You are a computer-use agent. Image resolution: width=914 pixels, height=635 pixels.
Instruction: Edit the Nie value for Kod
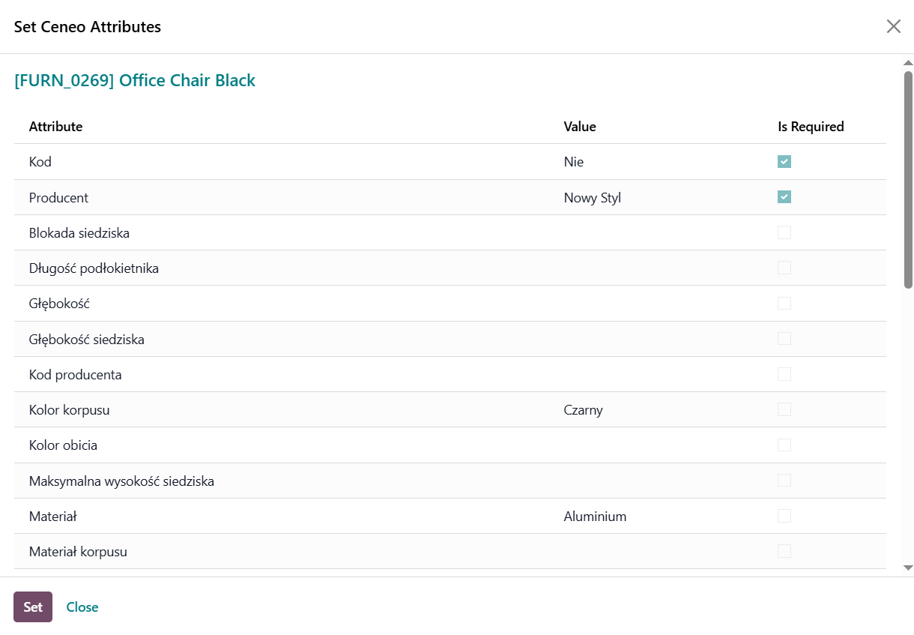pyautogui.click(x=574, y=162)
